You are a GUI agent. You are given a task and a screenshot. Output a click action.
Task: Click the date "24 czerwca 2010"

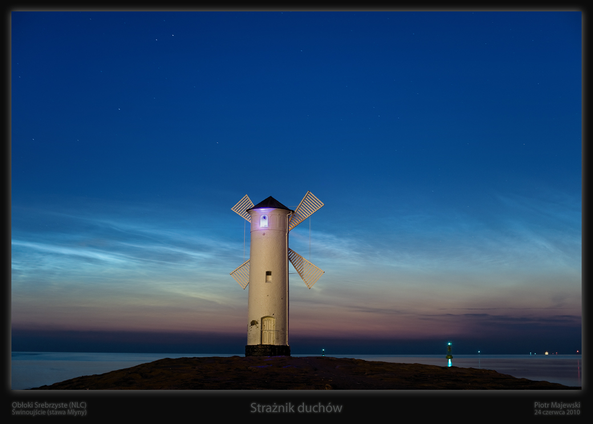[557, 412]
